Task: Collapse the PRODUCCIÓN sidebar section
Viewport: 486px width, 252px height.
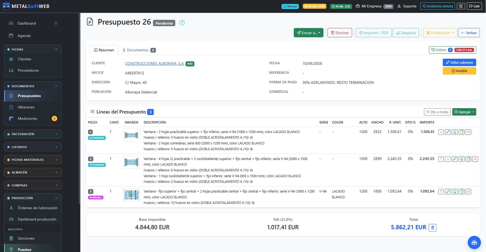Action: coord(33,198)
